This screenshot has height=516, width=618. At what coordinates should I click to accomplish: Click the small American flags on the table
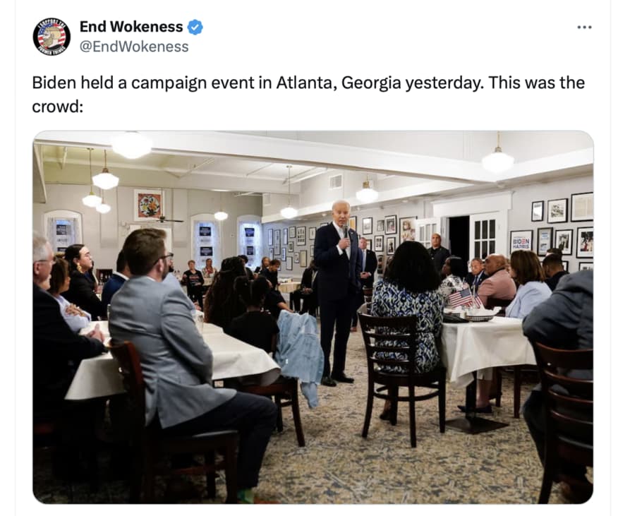click(x=466, y=299)
